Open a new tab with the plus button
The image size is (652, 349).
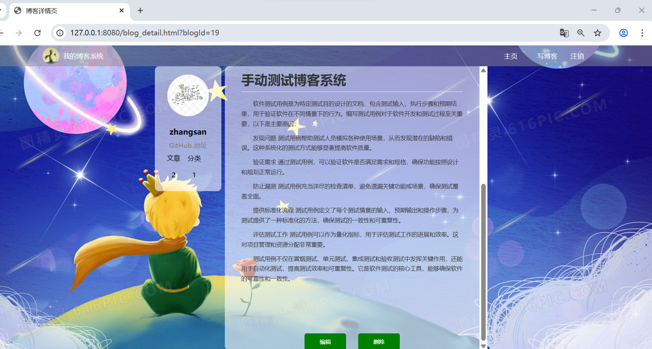point(140,10)
